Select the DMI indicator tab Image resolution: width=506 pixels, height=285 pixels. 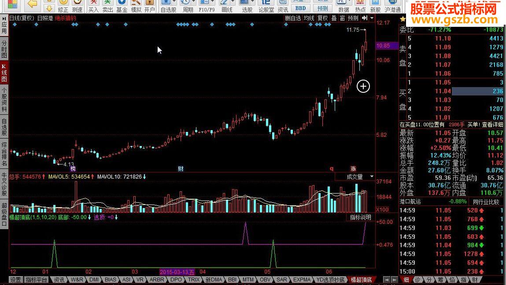click(x=94, y=280)
